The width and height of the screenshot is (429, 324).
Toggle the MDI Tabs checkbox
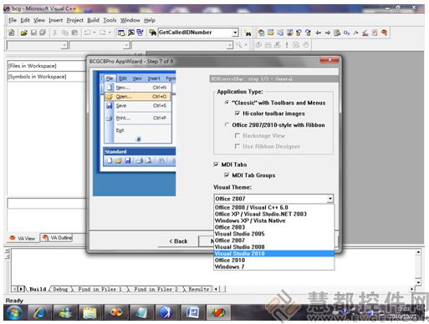(x=216, y=165)
